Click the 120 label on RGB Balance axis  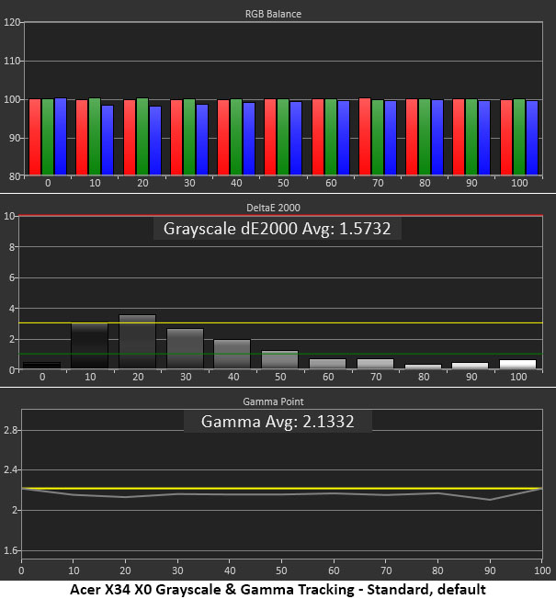11,23
